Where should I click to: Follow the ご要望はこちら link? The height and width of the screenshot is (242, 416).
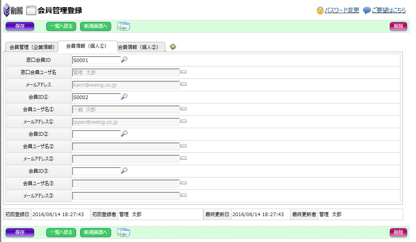coord(388,10)
